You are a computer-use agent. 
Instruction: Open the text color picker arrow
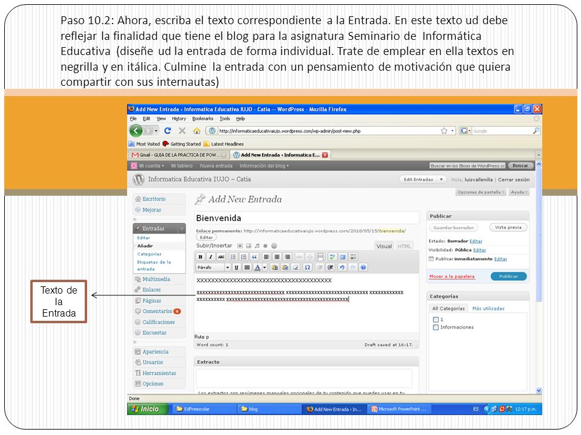(264, 268)
